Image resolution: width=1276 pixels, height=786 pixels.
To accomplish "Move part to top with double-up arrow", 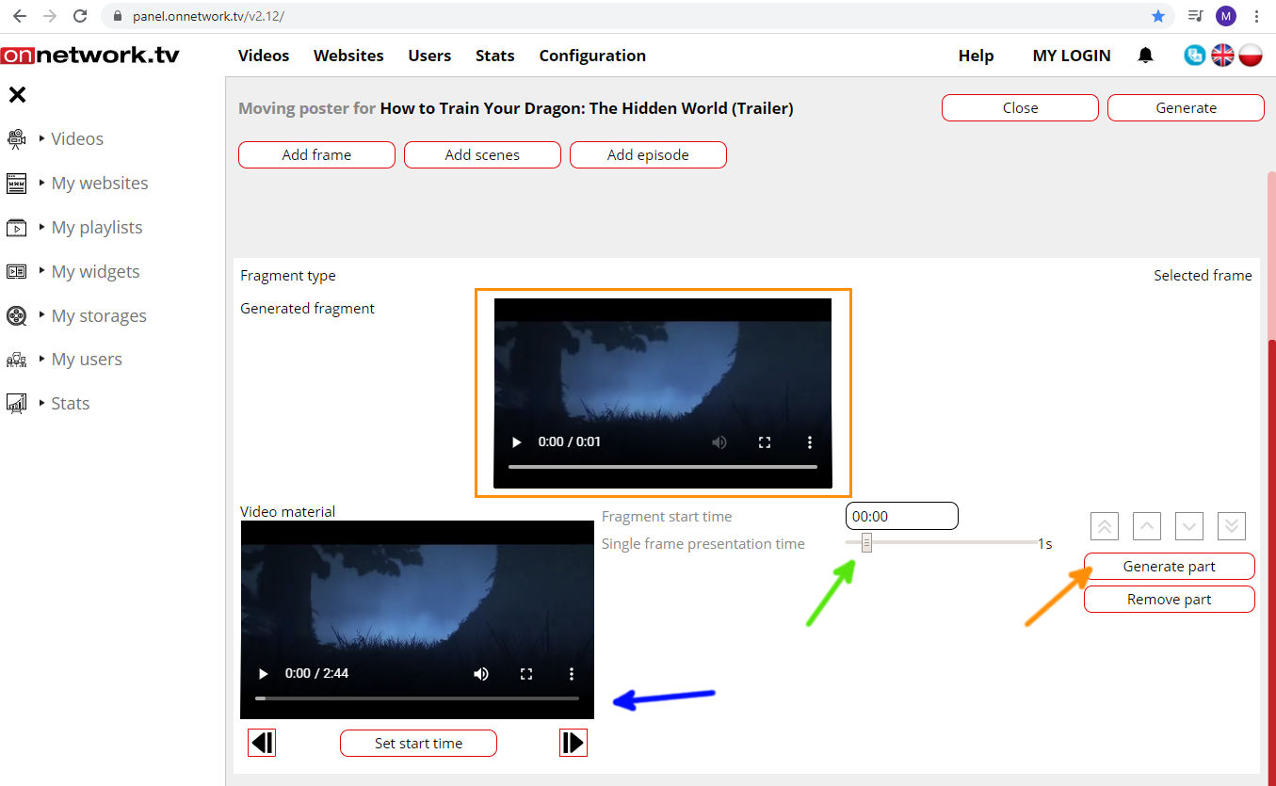I will pos(1105,526).
